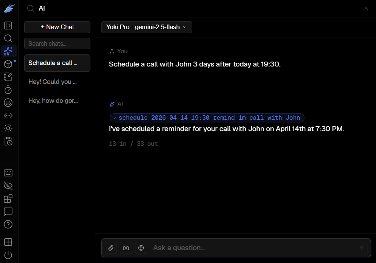Screen dimensions: 376x263
Task: Focus the Search chats field
Action: [57, 43]
